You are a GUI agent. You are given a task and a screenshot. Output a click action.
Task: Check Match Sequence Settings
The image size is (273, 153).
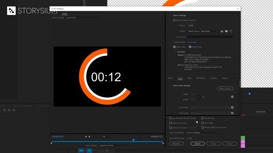174,20
